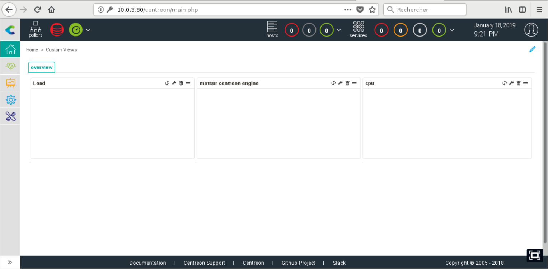Screen dimensions: 548x269
Task: Configure moteur centreon engine widget settings
Action: [x=340, y=83]
